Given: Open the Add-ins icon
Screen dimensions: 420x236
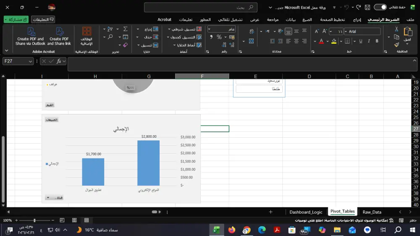Looking at the screenshot, I should point(87,36).
